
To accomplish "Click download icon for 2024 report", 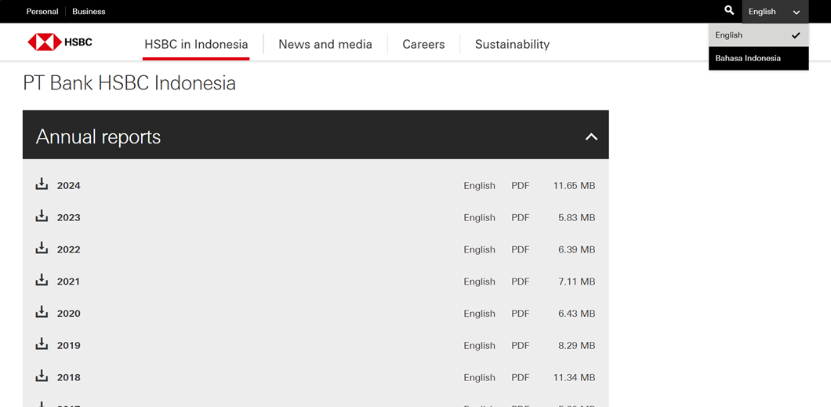I will point(42,184).
